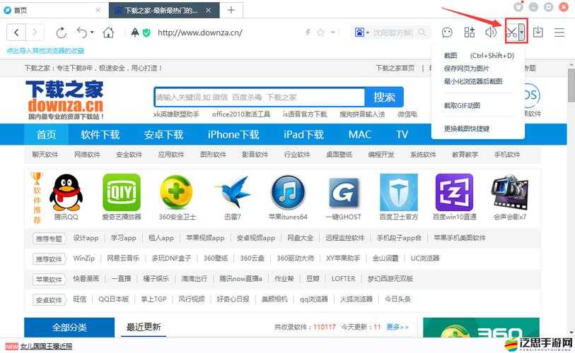The height and width of the screenshot is (353, 575).
Task: Click the page vertical scrollbar thumb
Action: point(571,84)
